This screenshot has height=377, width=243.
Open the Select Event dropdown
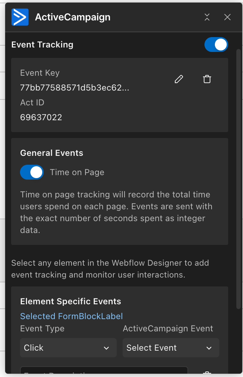coord(171,348)
